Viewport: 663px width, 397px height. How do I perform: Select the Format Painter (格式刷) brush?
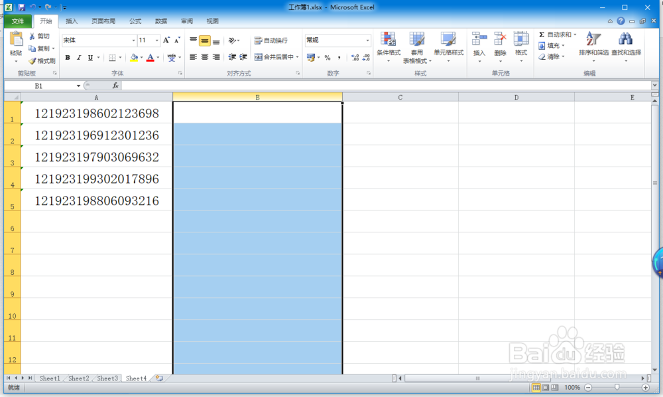[32, 60]
